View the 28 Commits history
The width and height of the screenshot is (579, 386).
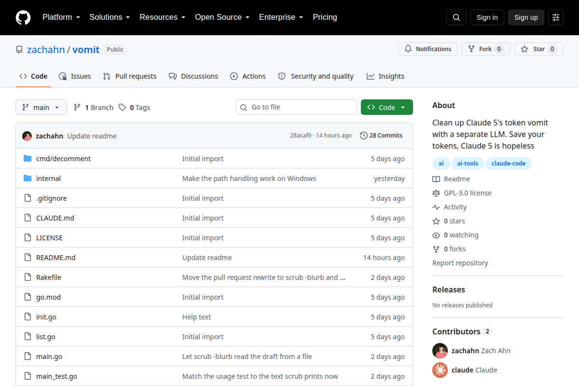[381, 136]
